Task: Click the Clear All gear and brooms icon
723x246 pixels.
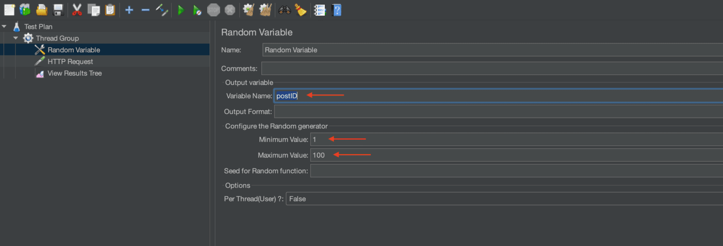Action: pos(265,9)
